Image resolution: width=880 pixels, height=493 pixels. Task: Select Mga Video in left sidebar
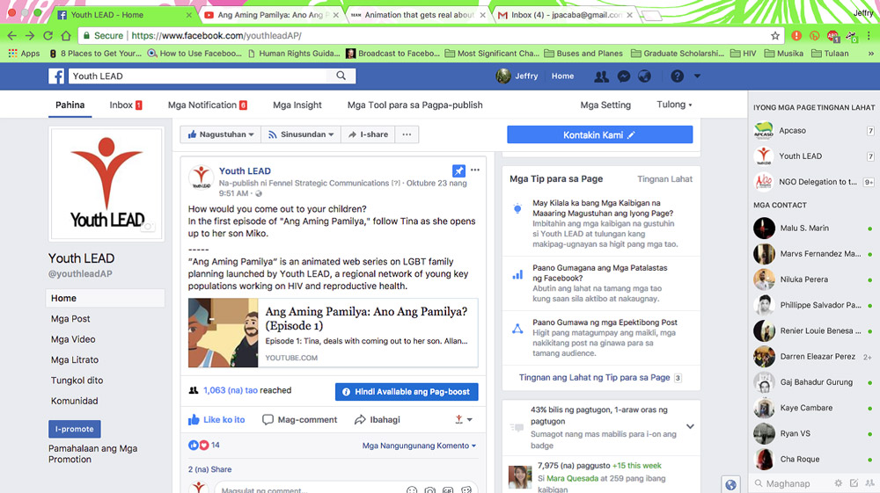click(73, 339)
